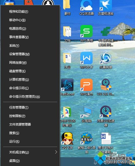Select 程序和功能(F) in the menu
Screen dimensions: 135x166
click(x=30, y=12)
